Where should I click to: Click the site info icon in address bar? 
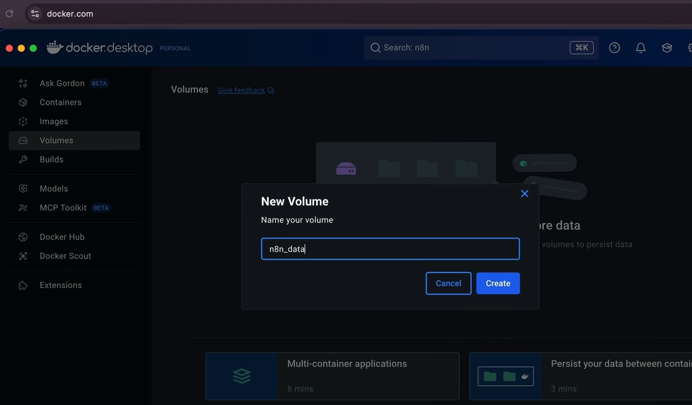click(35, 14)
